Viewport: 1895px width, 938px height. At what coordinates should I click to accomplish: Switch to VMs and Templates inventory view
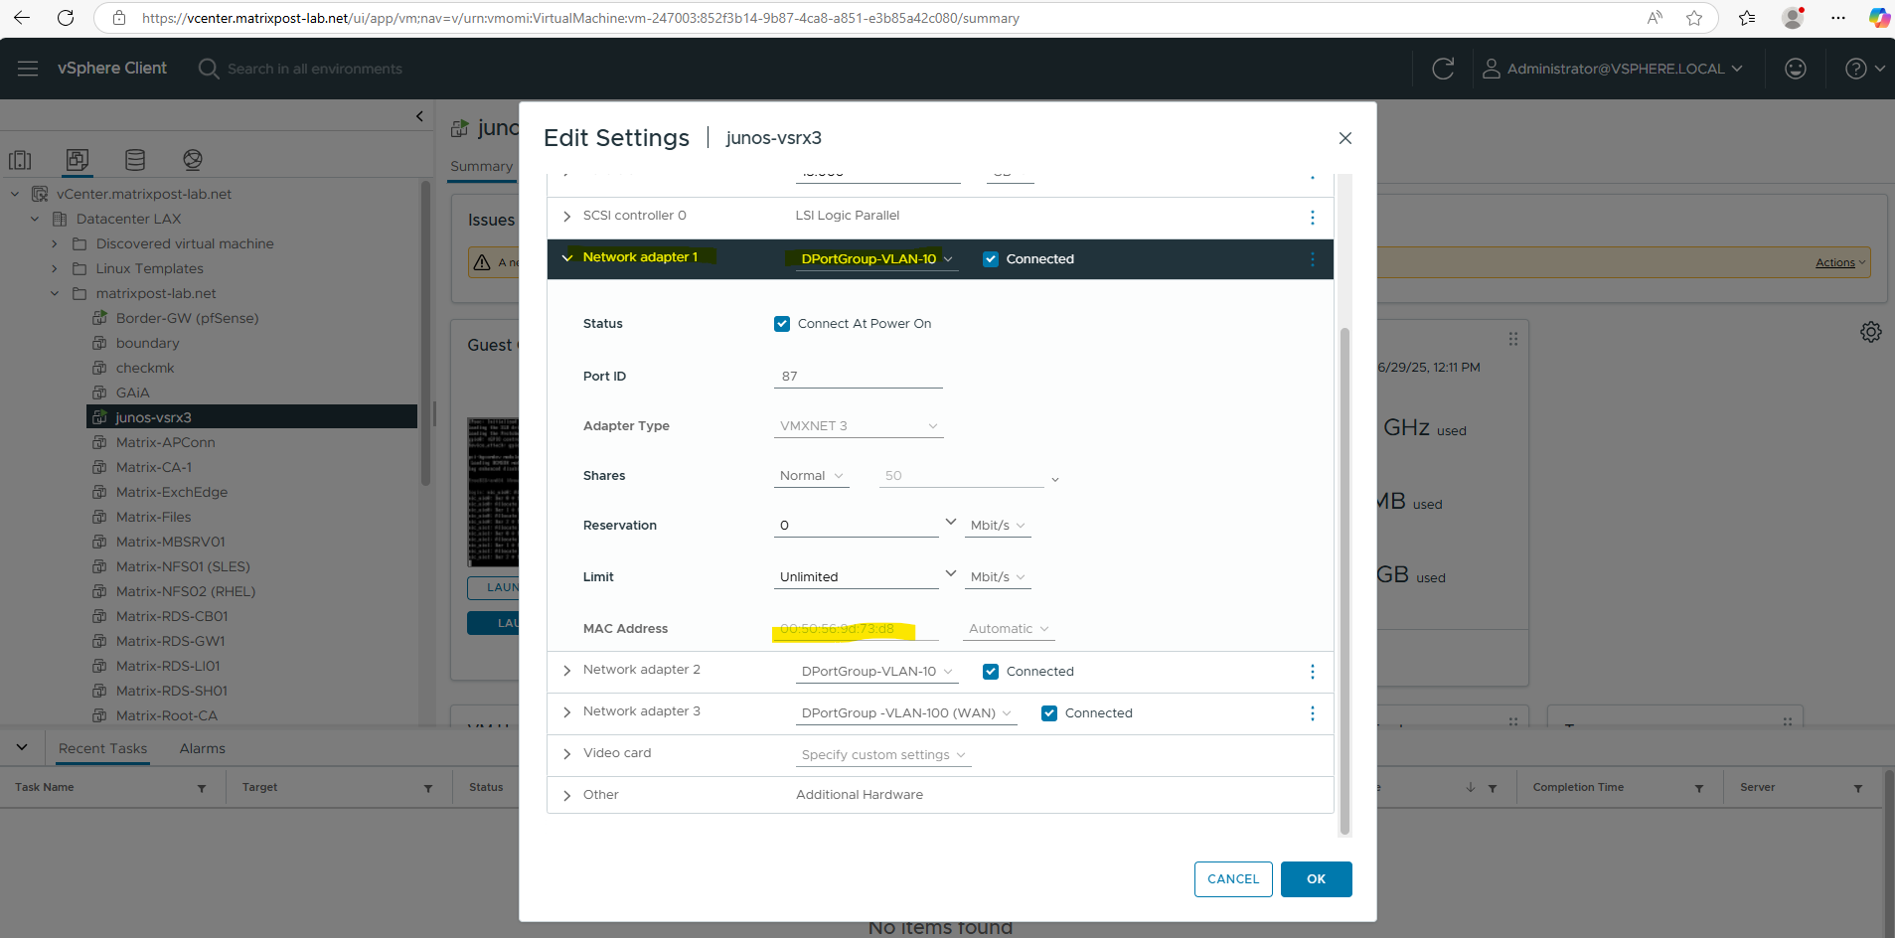78,160
